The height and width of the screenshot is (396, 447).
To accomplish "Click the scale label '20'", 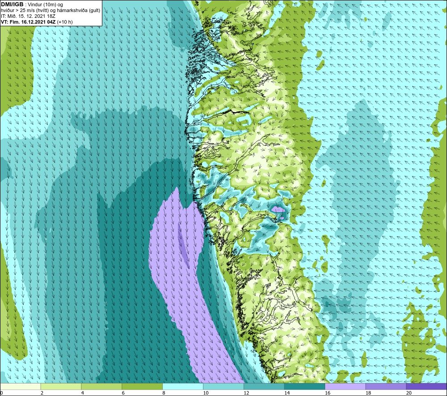I will 409,393.
